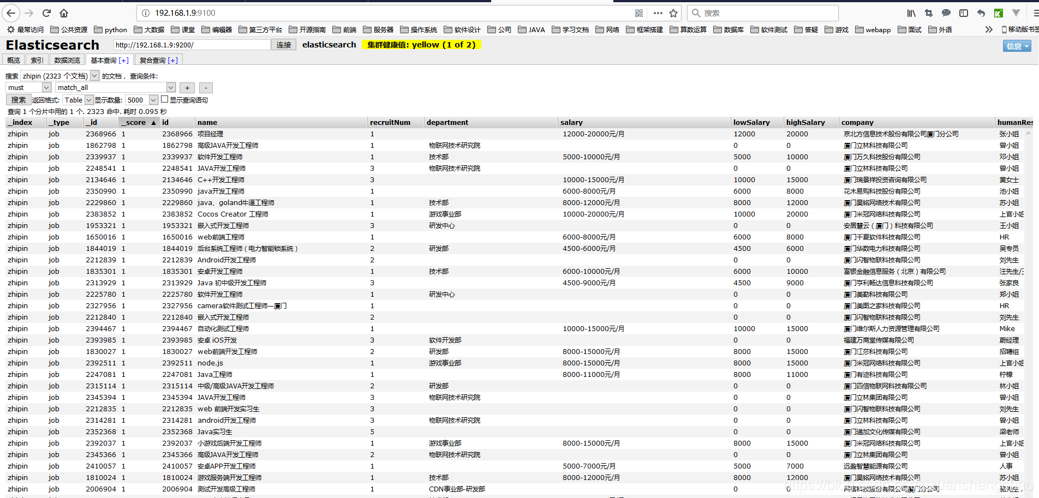Viewport: 1039px width, 498px height.
Task: Select the 基本查询 tab
Action: coord(103,60)
